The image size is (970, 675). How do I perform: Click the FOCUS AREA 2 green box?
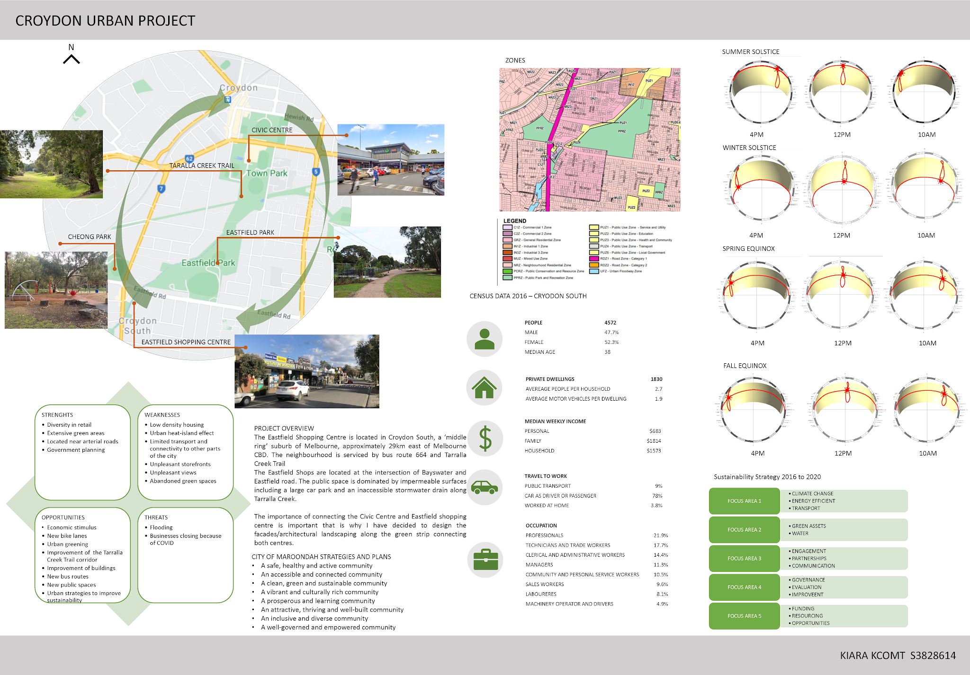[x=745, y=530]
